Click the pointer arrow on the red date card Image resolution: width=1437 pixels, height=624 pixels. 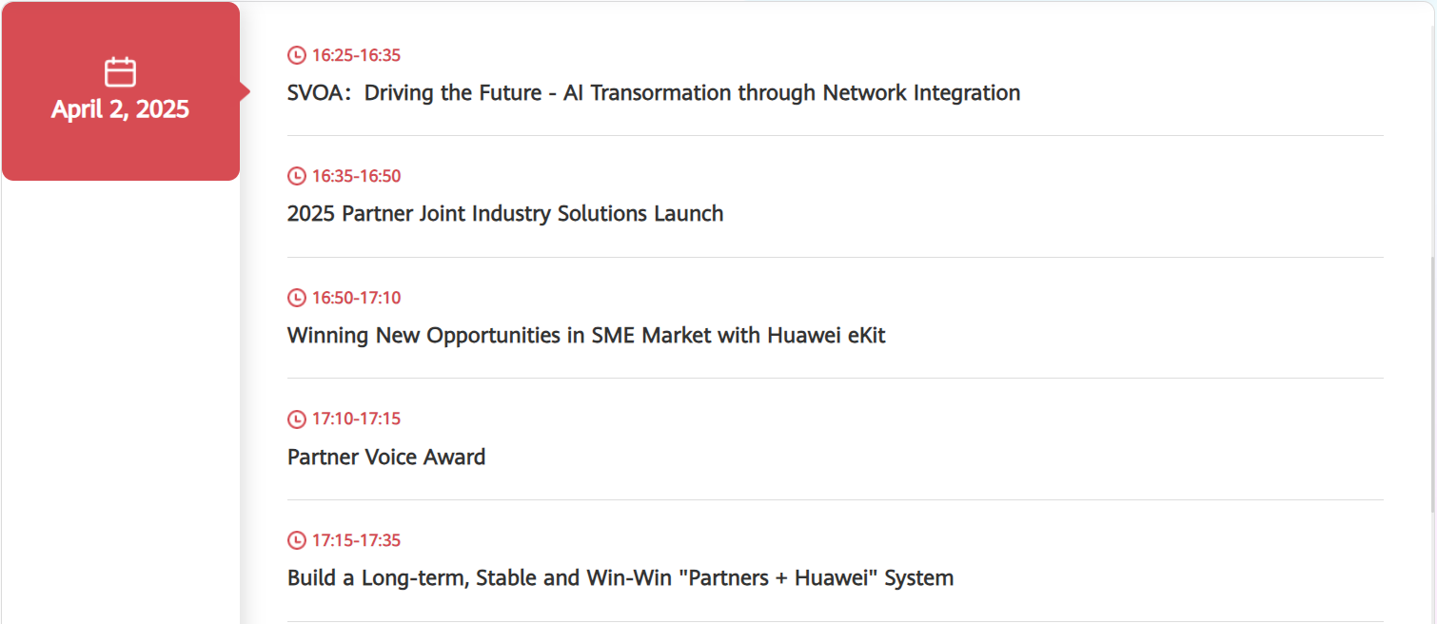tap(246, 91)
